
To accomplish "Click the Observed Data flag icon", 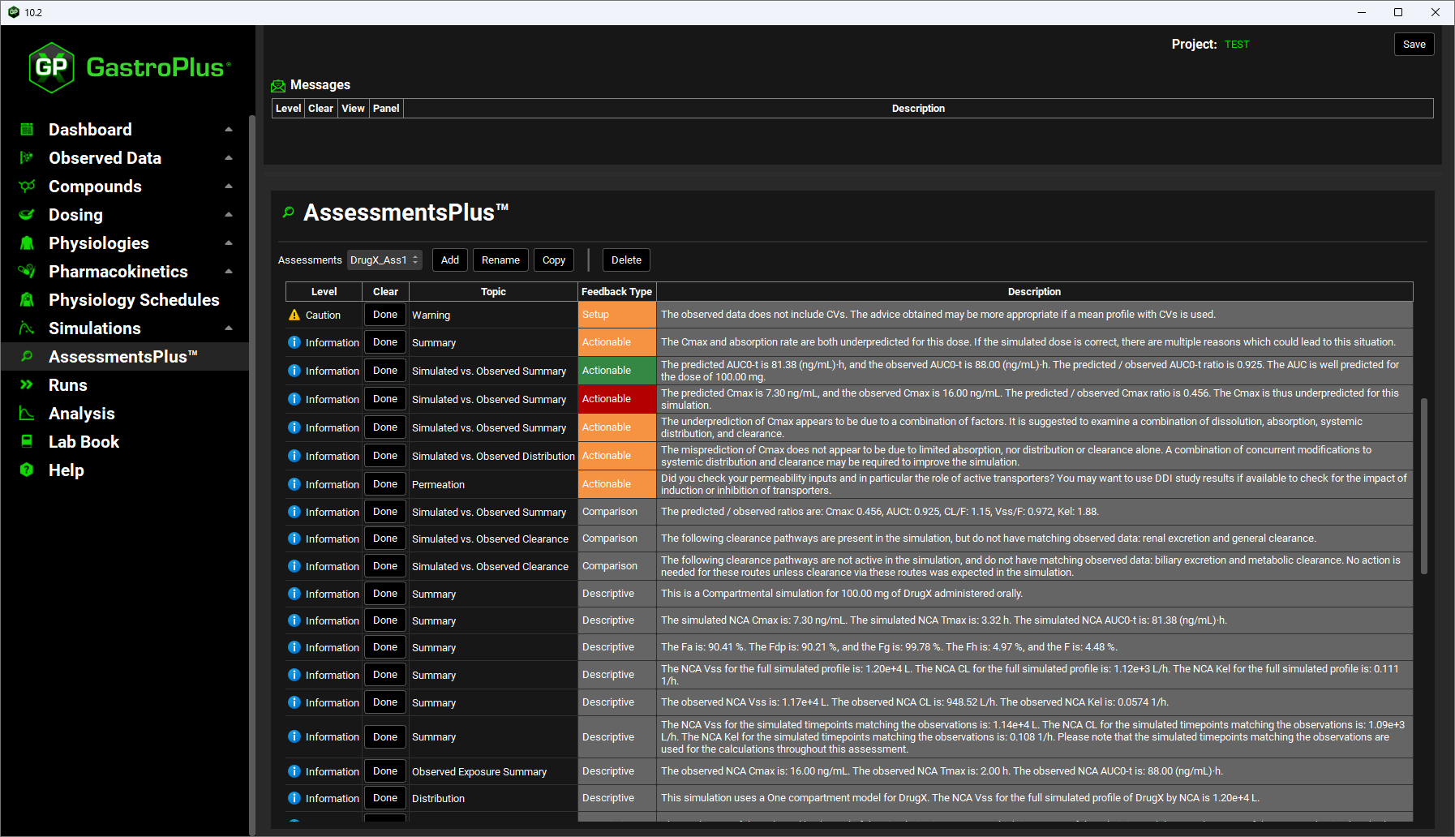I will 27,158.
